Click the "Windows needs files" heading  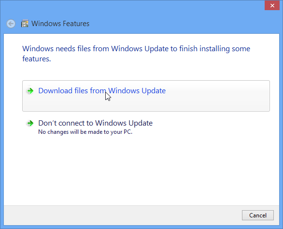(x=136, y=54)
